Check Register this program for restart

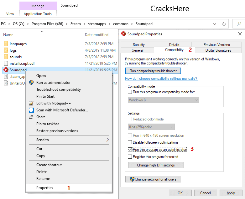(x=130, y=156)
